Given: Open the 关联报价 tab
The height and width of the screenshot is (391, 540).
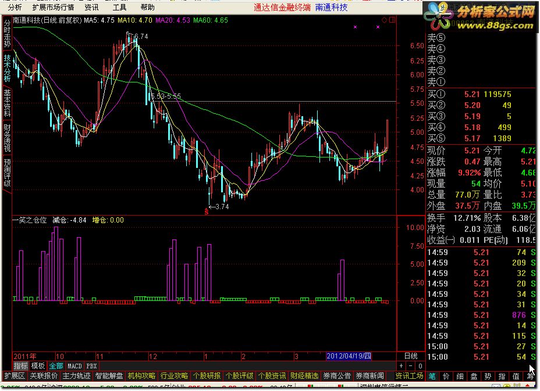Looking at the screenshot, I should coord(44,376).
